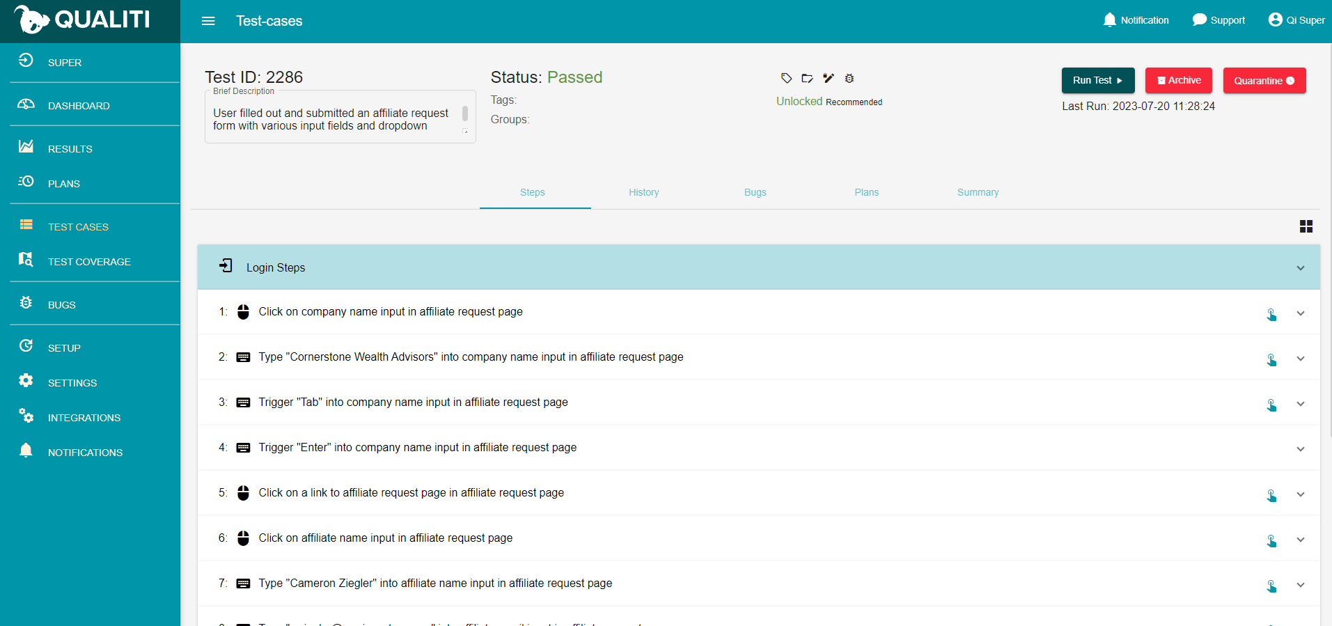This screenshot has height=626, width=1332.
Task: Expand step 7 Type Cameron Ziegler
Action: [1300, 585]
